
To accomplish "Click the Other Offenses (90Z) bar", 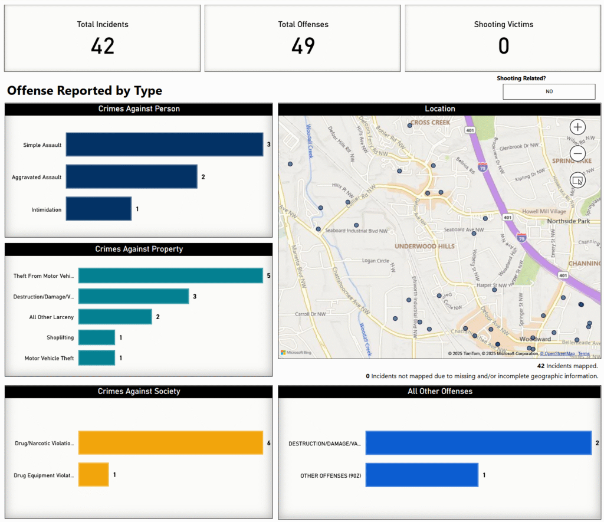I will click(421, 475).
